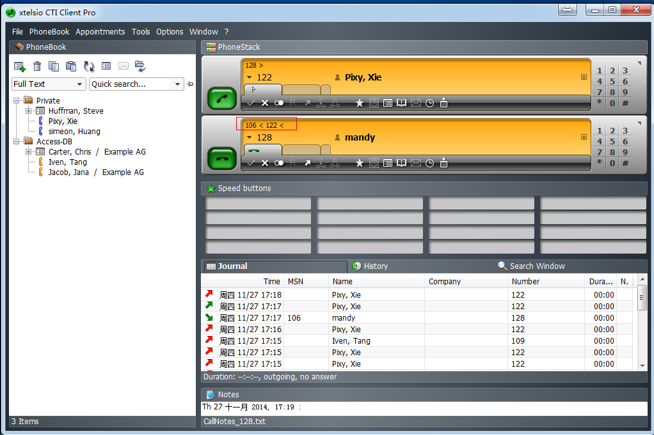Select Jacob, Jana / Example AG entry
The height and width of the screenshot is (435, 654).
[x=96, y=172]
